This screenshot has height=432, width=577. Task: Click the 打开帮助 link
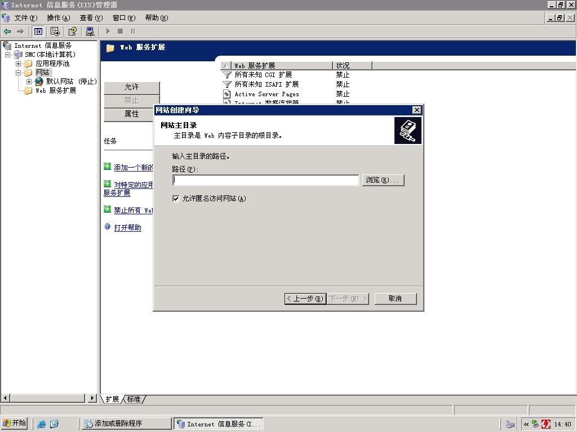coord(127,228)
